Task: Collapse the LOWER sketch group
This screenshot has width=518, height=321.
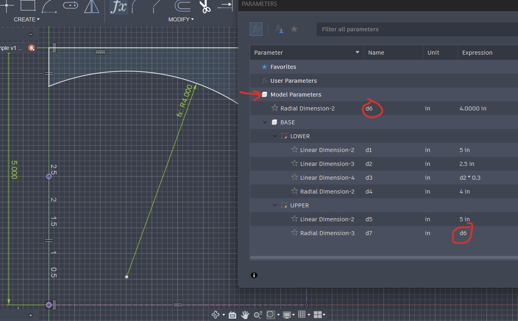Action: pos(275,136)
